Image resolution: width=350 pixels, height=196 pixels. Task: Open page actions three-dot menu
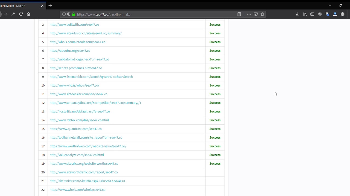(249, 14)
